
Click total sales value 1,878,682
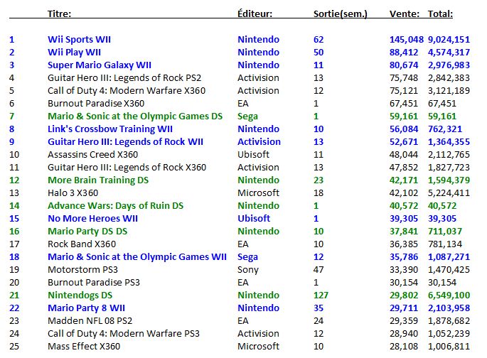[x=449, y=321]
